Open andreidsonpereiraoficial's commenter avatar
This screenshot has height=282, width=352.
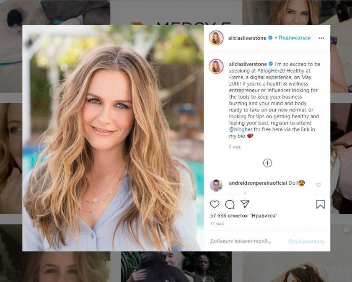[216, 185]
